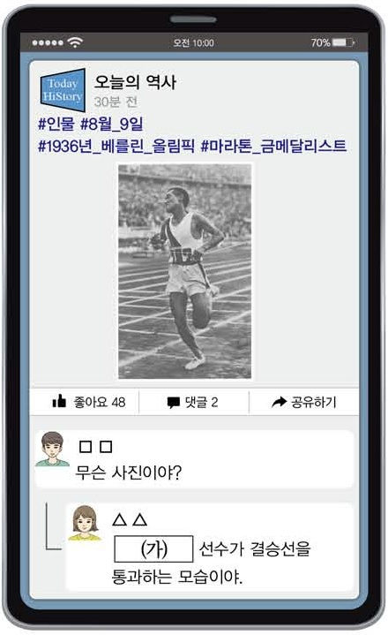The height and width of the screenshot is (635, 388).
Task: Tap the Wi-Fi status icon
Action: click(x=75, y=42)
